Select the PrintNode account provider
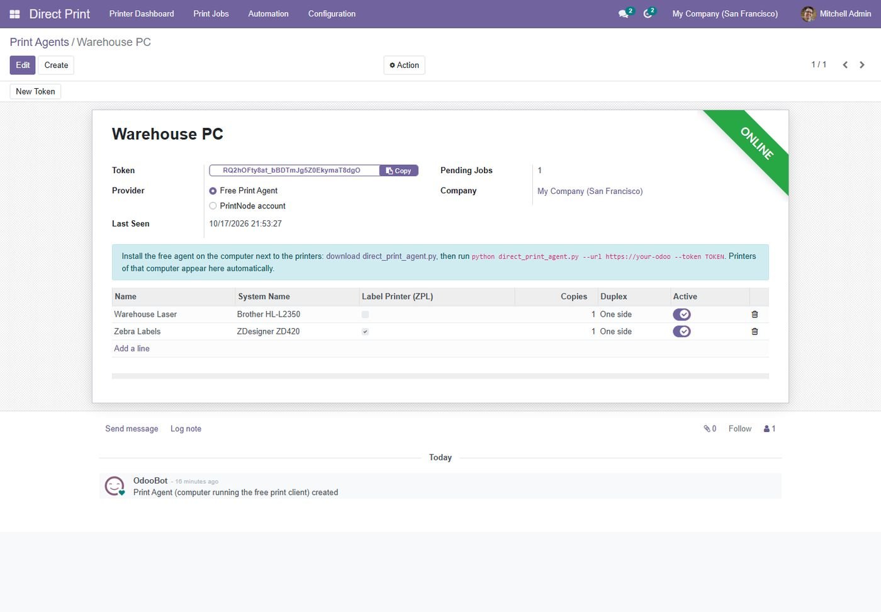The image size is (881, 612). pos(213,206)
